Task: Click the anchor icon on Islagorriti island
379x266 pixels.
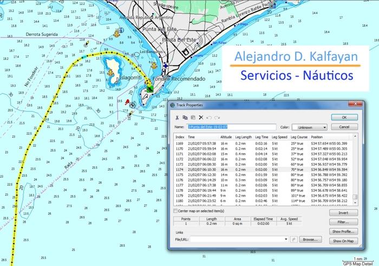Action: (x=110, y=72)
